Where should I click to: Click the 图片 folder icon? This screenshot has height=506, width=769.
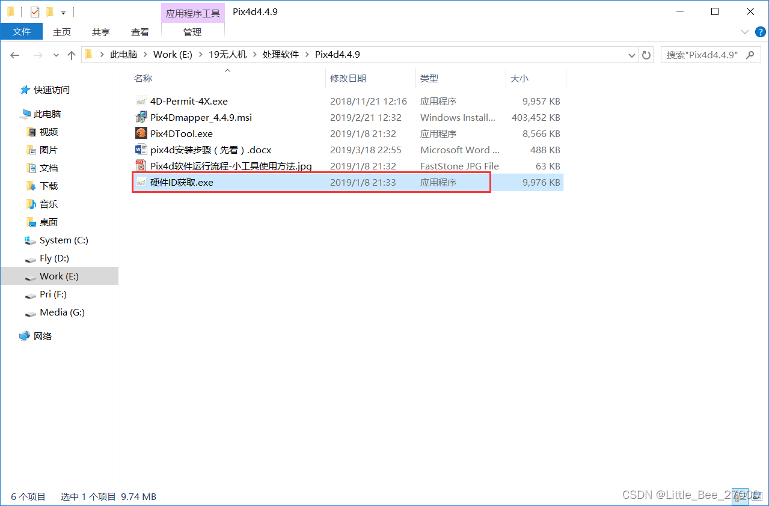tap(31, 150)
